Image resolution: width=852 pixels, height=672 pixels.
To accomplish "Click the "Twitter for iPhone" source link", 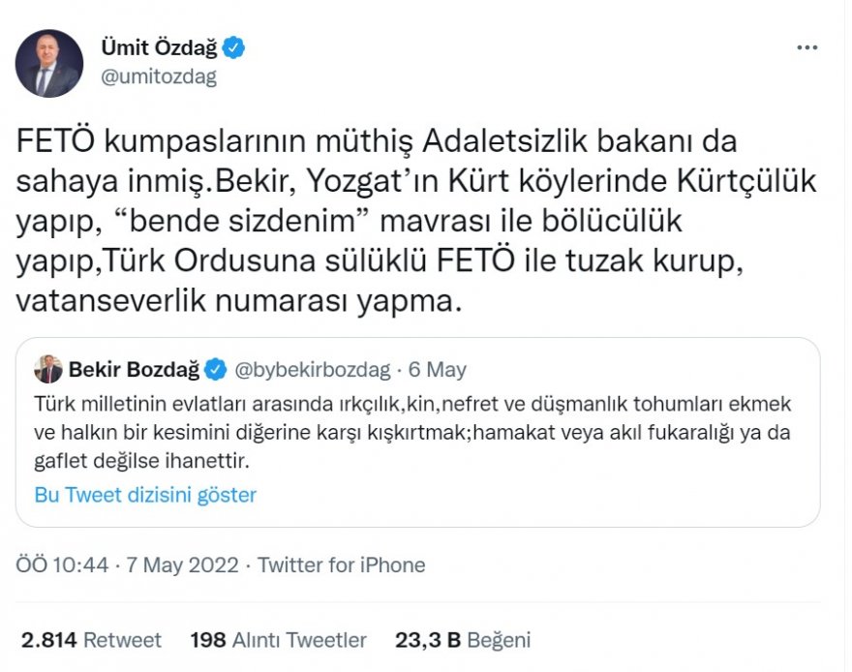I will (x=341, y=565).
